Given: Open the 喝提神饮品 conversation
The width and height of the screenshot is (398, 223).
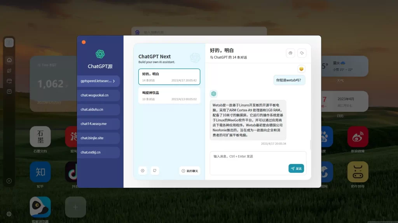Looking at the screenshot, I should [169, 95].
